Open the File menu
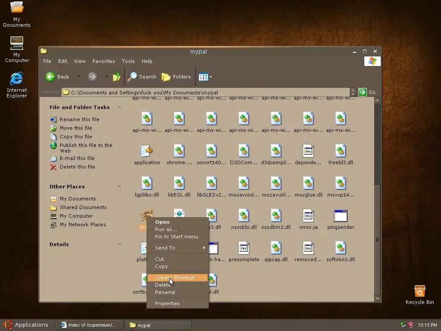Viewport: 441px width, 331px height. coord(47,61)
